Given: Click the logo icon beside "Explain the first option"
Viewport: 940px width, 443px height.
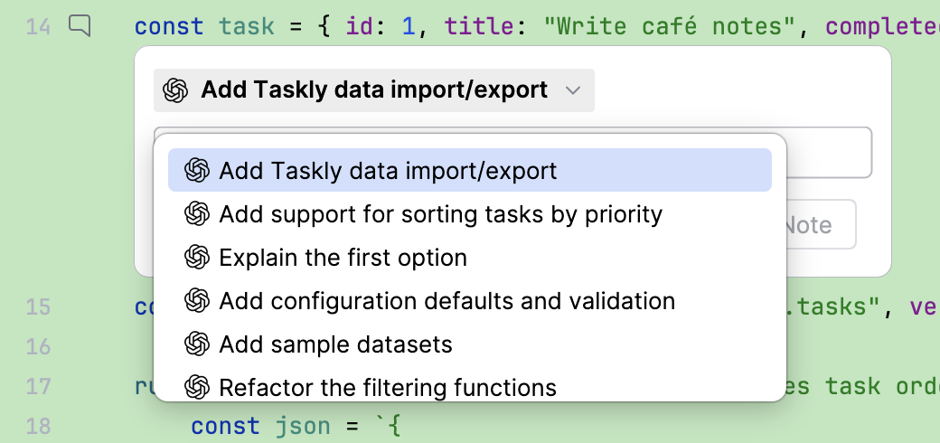Looking at the screenshot, I should point(197,257).
